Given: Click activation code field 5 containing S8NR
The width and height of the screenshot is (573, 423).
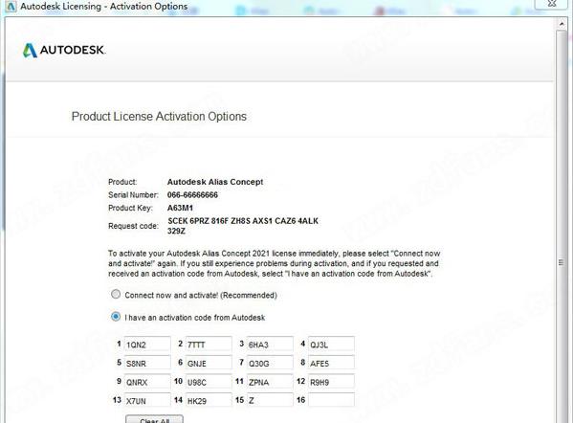Looking at the screenshot, I should pyautogui.click(x=147, y=363).
